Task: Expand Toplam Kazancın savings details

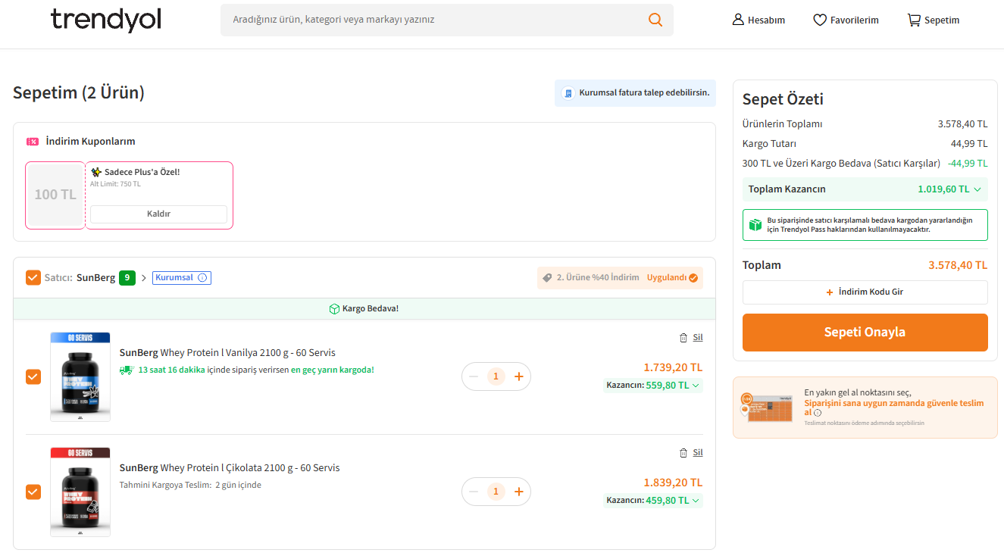Action: pyautogui.click(x=977, y=189)
